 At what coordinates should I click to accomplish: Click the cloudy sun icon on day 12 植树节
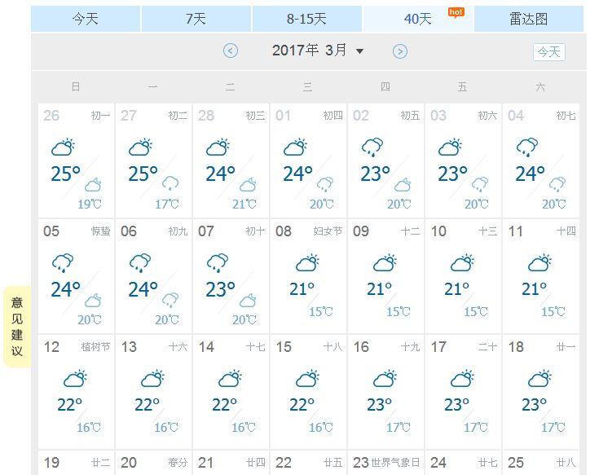point(75,378)
